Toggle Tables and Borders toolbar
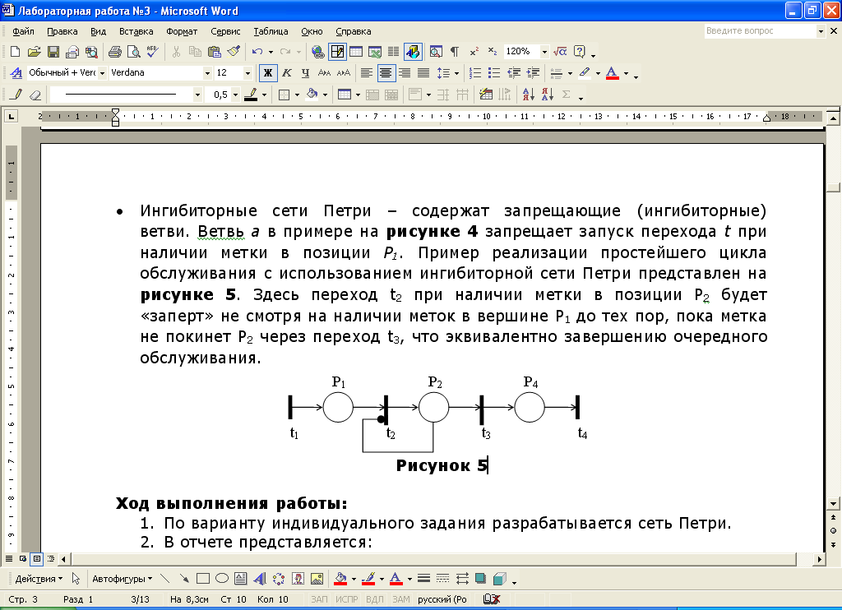Viewport: 842px width, 610px height. [337, 52]
